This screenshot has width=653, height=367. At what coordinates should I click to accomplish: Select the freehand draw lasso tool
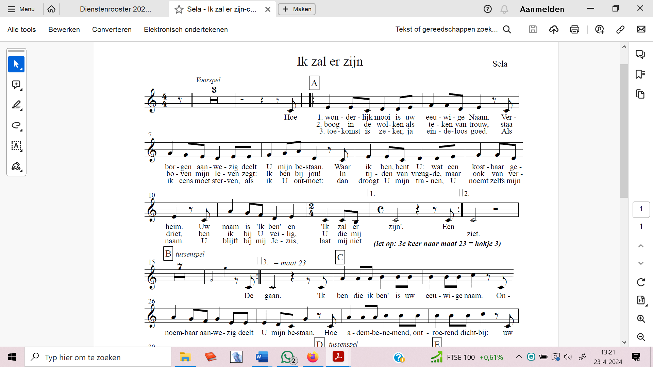[16, 125]
